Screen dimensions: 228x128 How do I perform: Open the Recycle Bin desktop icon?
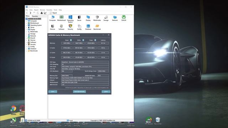[158, 121]
